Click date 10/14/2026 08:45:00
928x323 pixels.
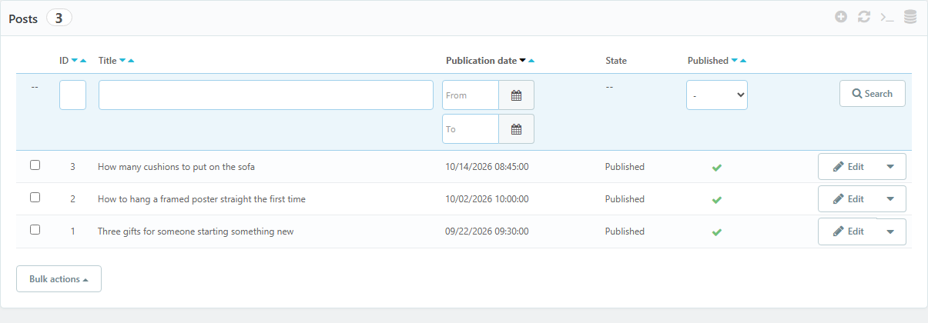(487, 167)
